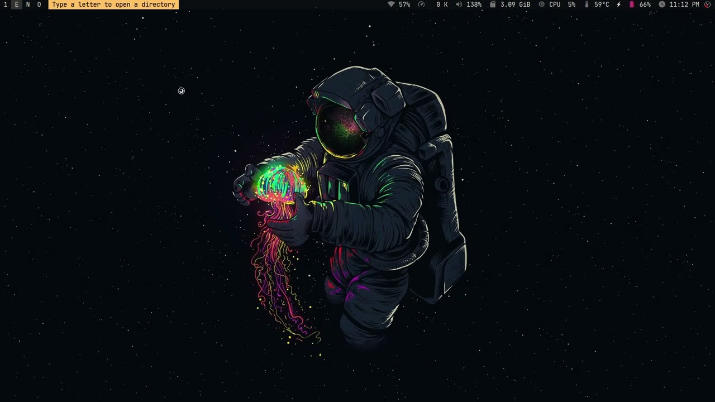Click the 138% volume value
Screen dimensions: 715x402
pyautogui.click(x=474, y=4)
